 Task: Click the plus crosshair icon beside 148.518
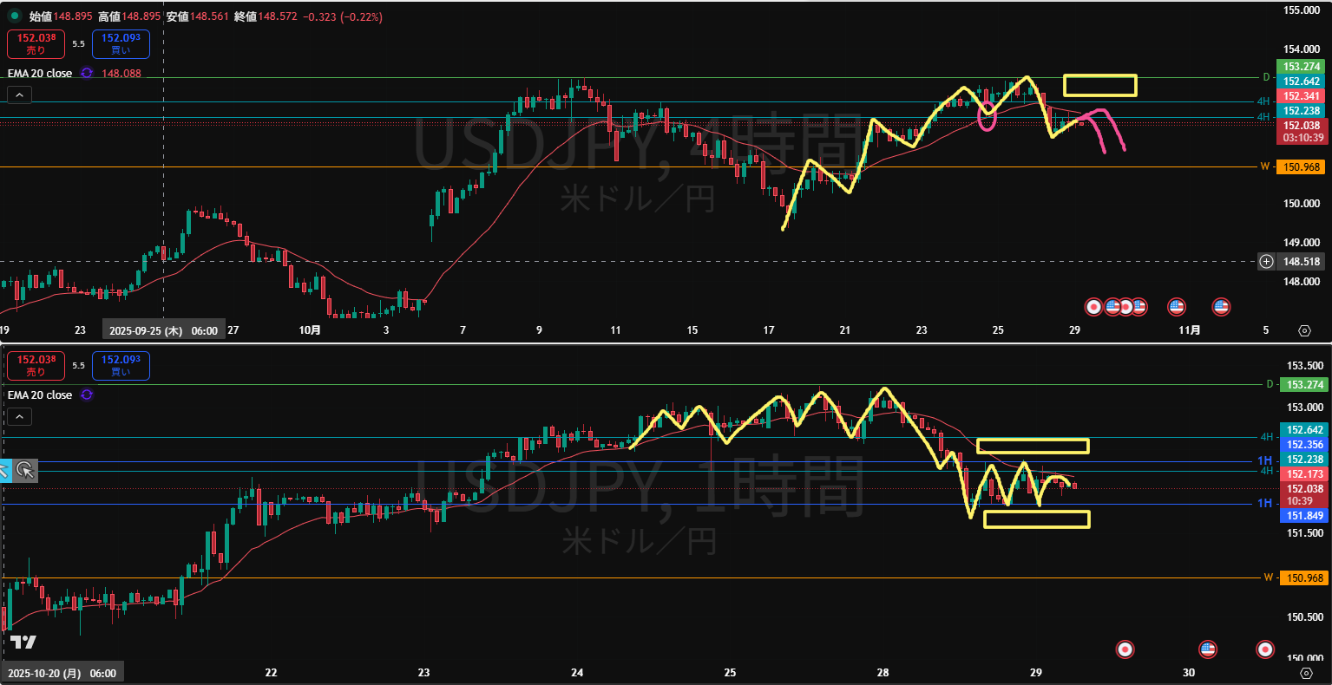[1266, 261]
